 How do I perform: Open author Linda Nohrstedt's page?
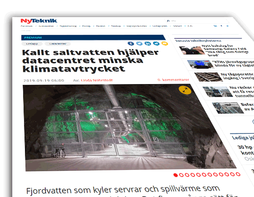coord(97,80)
